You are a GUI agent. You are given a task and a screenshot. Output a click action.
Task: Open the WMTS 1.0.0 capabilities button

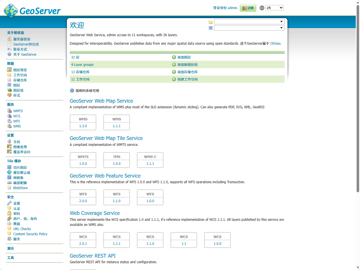click(83, 160)
